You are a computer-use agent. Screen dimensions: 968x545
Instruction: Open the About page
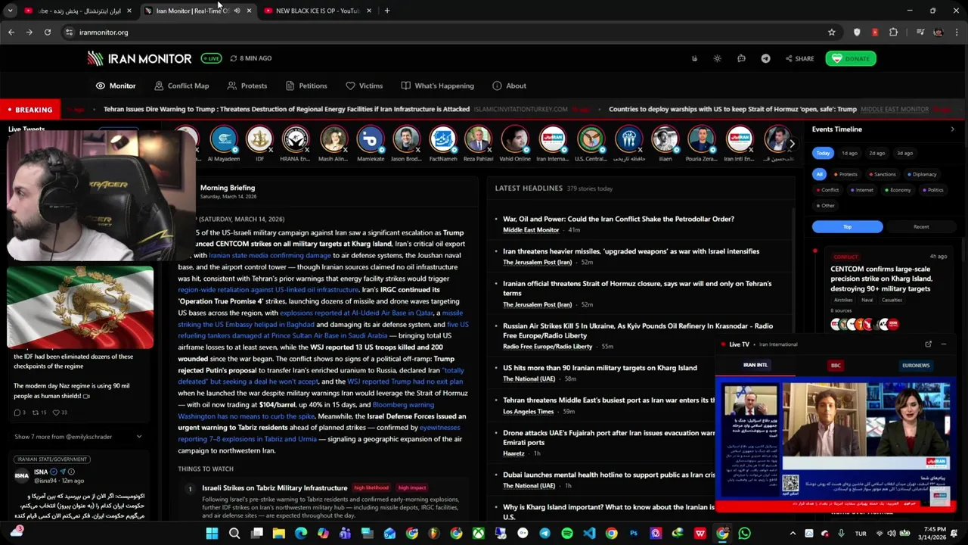click(509, 86)
